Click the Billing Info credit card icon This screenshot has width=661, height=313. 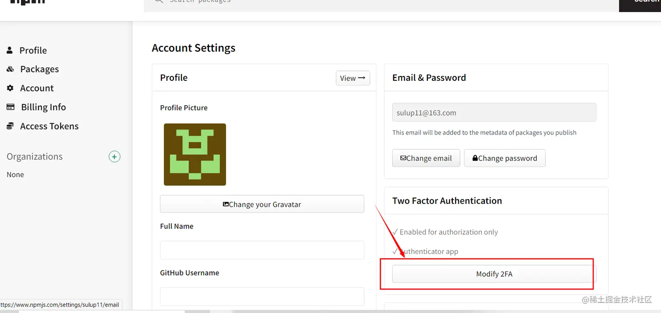(10, 107)
